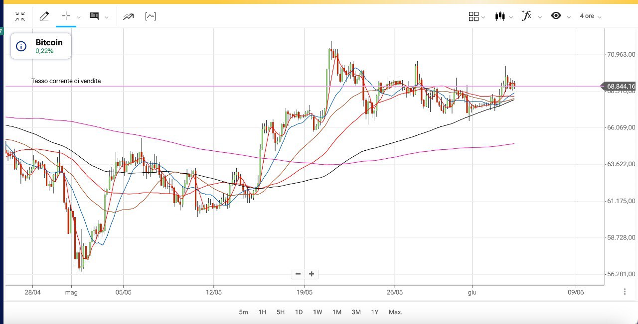Open the crosshair tool dropdown arrow
This screenshot has height=324, width=638.
coord(79,17)
